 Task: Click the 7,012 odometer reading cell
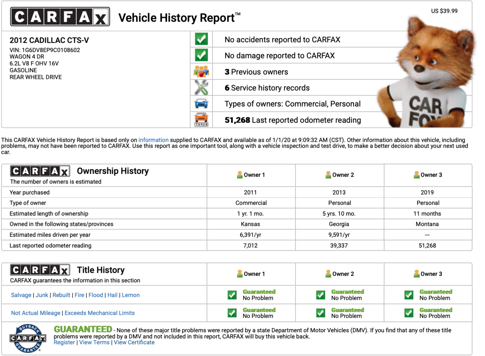pos(250,245)
